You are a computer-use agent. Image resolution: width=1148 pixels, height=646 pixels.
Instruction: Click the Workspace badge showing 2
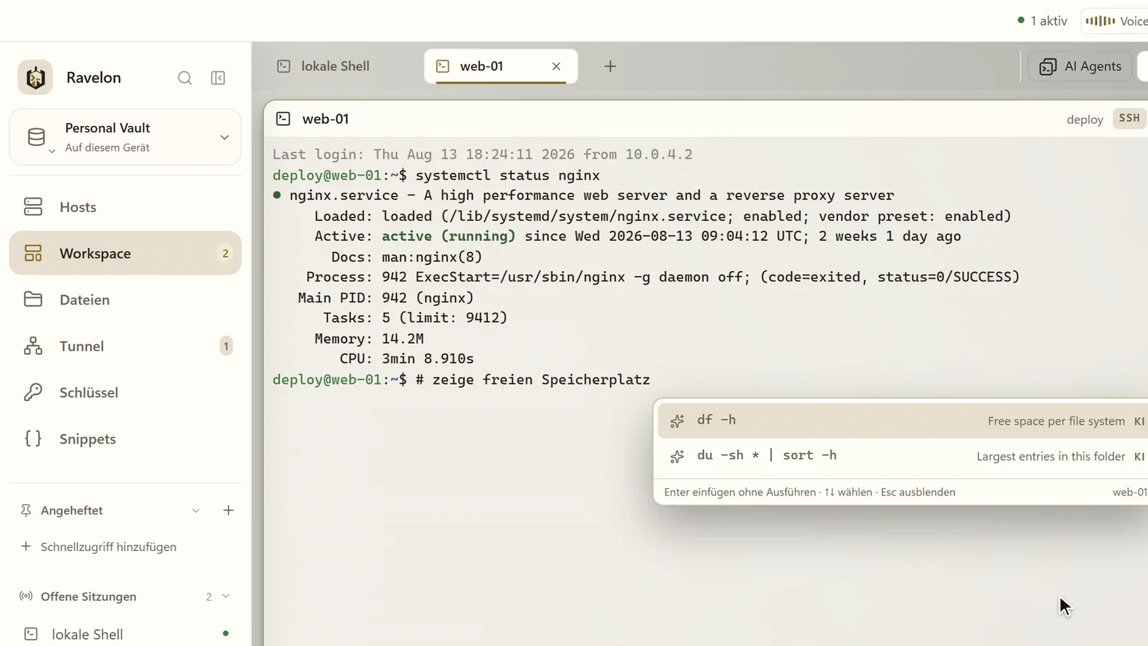pyautogui.click(x=225, y=253)
